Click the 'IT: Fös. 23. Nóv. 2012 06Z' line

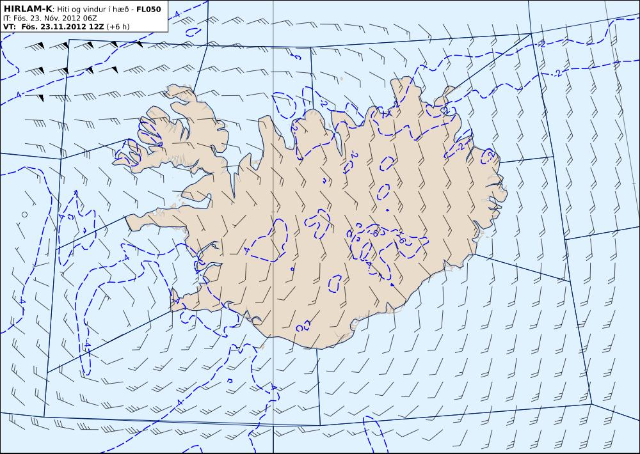50,19
